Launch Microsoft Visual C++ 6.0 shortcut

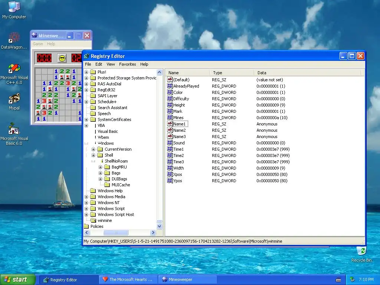point(14,74)
